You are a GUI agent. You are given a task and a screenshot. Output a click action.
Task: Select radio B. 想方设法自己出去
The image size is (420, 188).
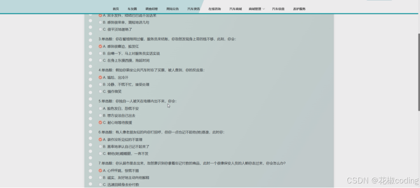click(x=101, y=115)
